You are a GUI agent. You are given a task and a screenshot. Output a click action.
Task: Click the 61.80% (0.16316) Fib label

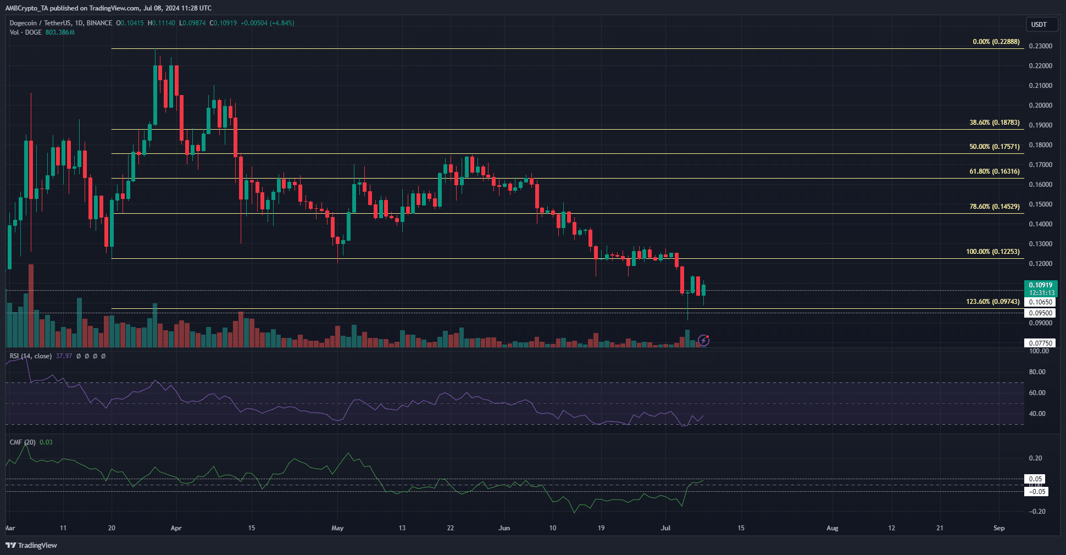pyautogui.click(x=995, y=171)
